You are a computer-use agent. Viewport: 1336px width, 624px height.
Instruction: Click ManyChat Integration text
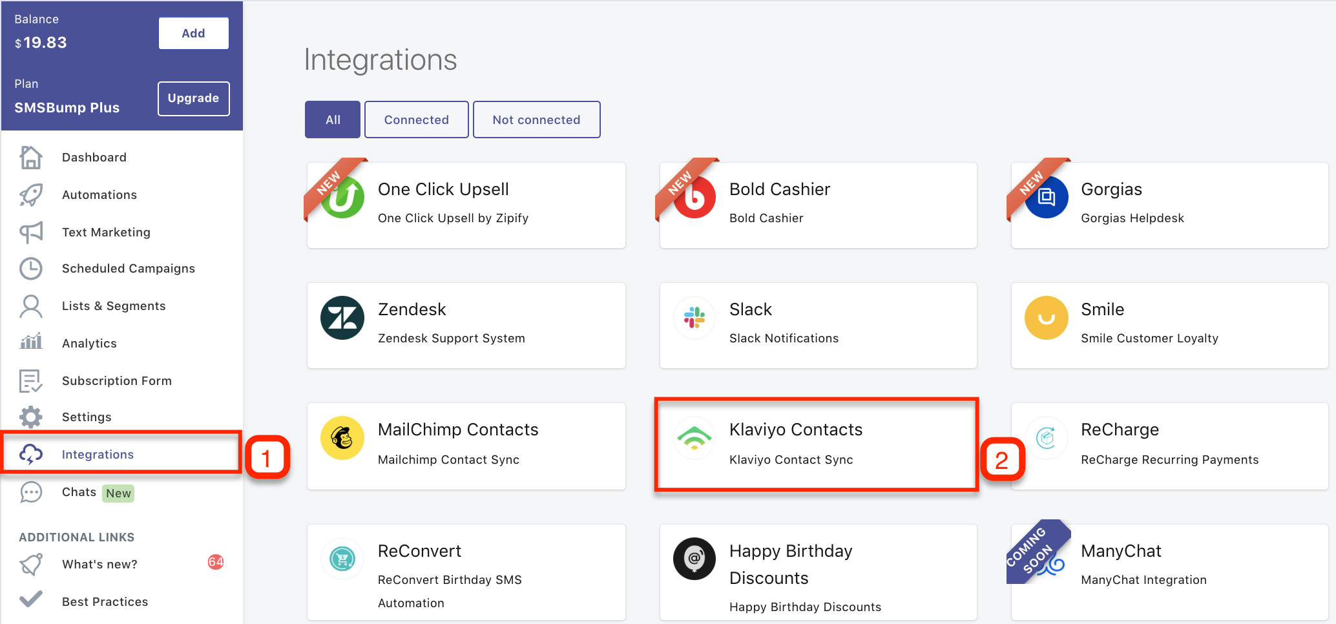pyautogui.click(x=1143, y=580)
